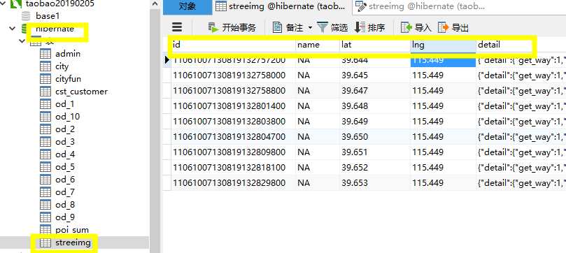Select the current row indicator arrow
566x253 pixels.
coord(167,60)
